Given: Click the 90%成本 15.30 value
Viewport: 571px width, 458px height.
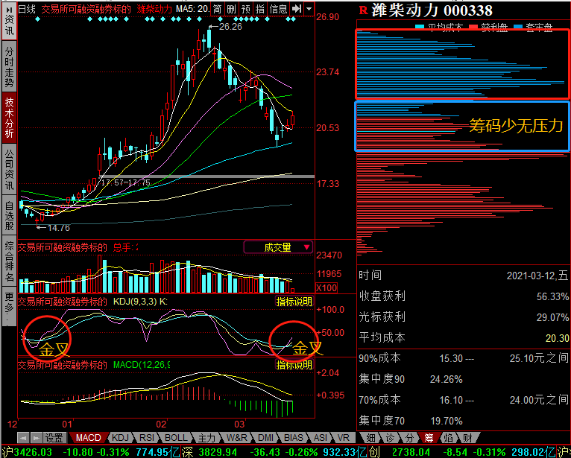Looking at the screenshot, I should coord(452,359).
